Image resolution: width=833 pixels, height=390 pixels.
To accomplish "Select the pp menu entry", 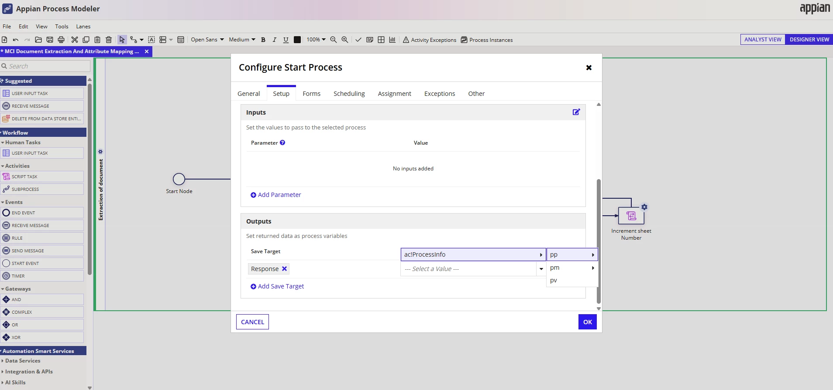I will [x=572, y=254].
